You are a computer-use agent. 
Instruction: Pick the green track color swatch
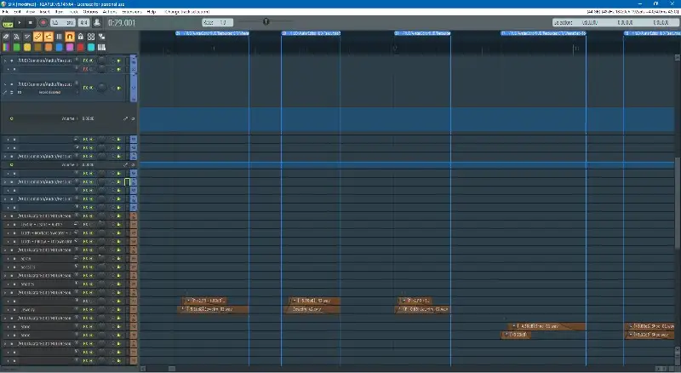[18, 47]
